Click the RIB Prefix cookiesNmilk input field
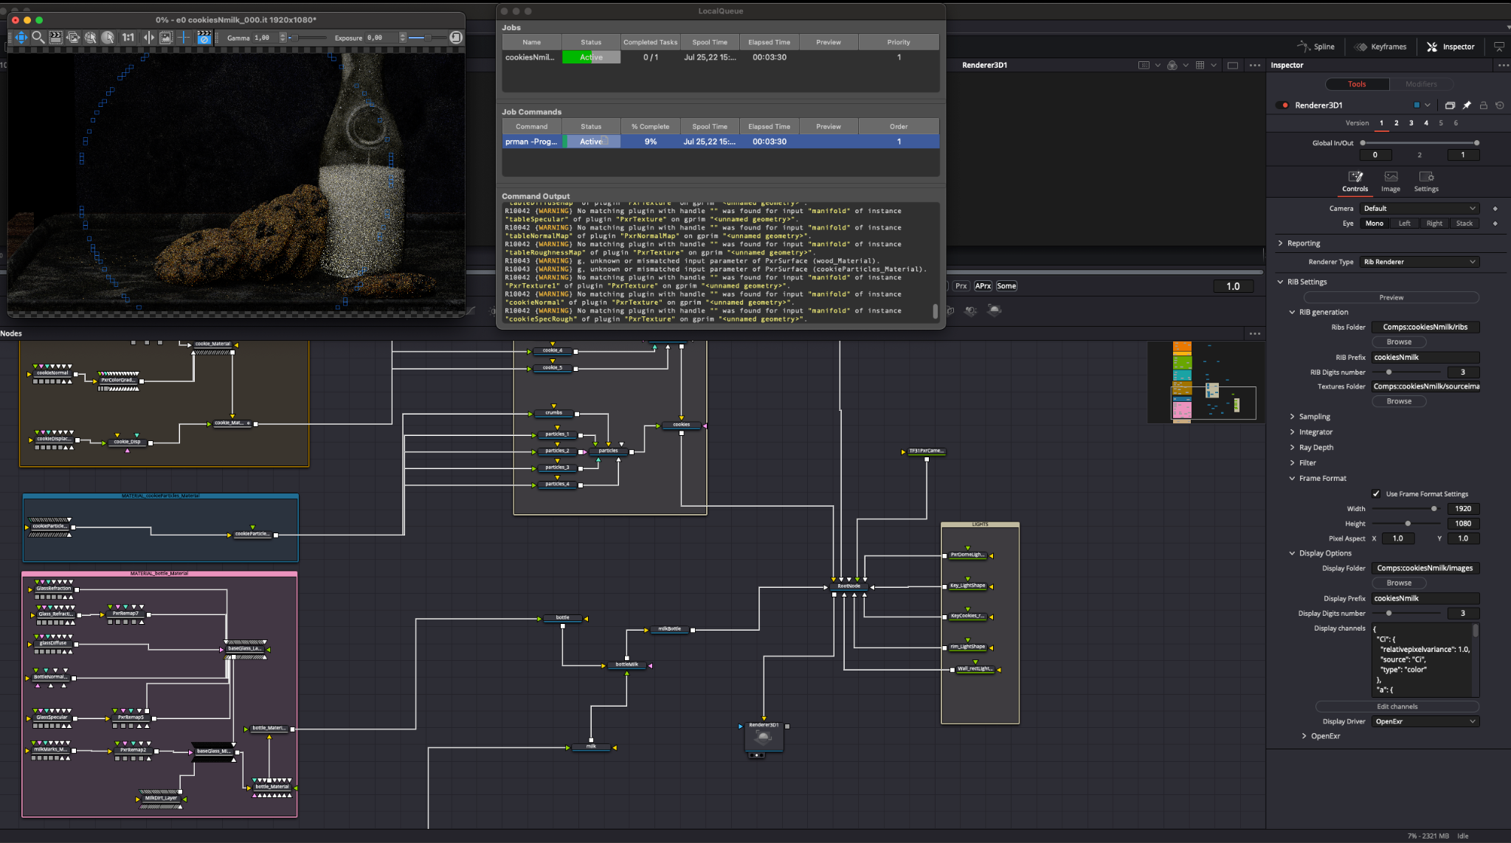 point(1425,358)
